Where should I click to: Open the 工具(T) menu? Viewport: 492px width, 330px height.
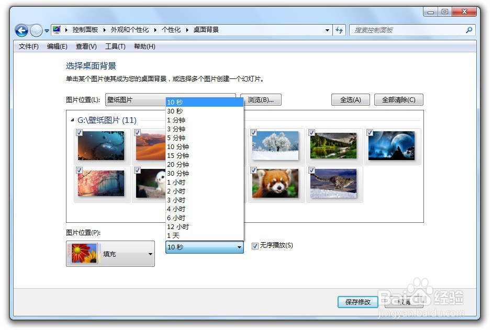115,47
